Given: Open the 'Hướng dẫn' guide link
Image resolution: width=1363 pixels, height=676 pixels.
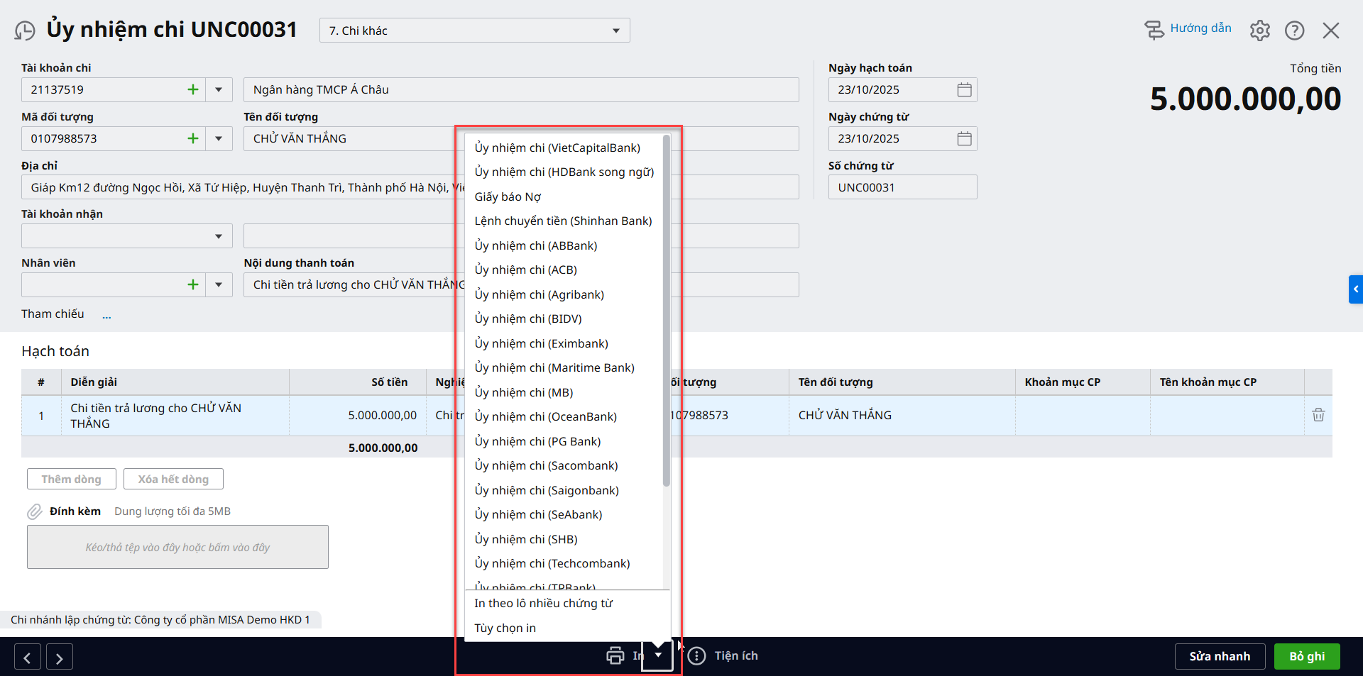Looking at the screenshot, I should click(x=1200, y=28).
